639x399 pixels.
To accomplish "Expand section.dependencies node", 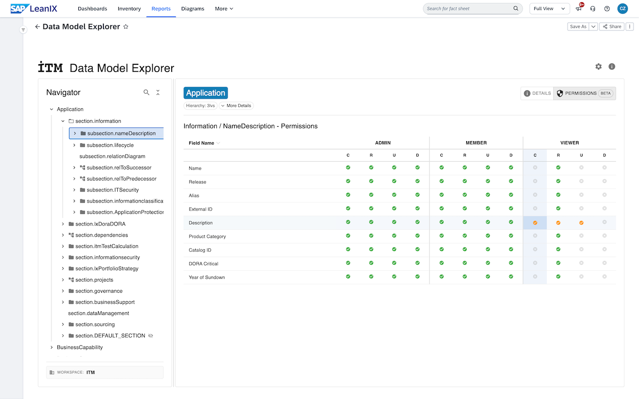I will coord(63,235).
